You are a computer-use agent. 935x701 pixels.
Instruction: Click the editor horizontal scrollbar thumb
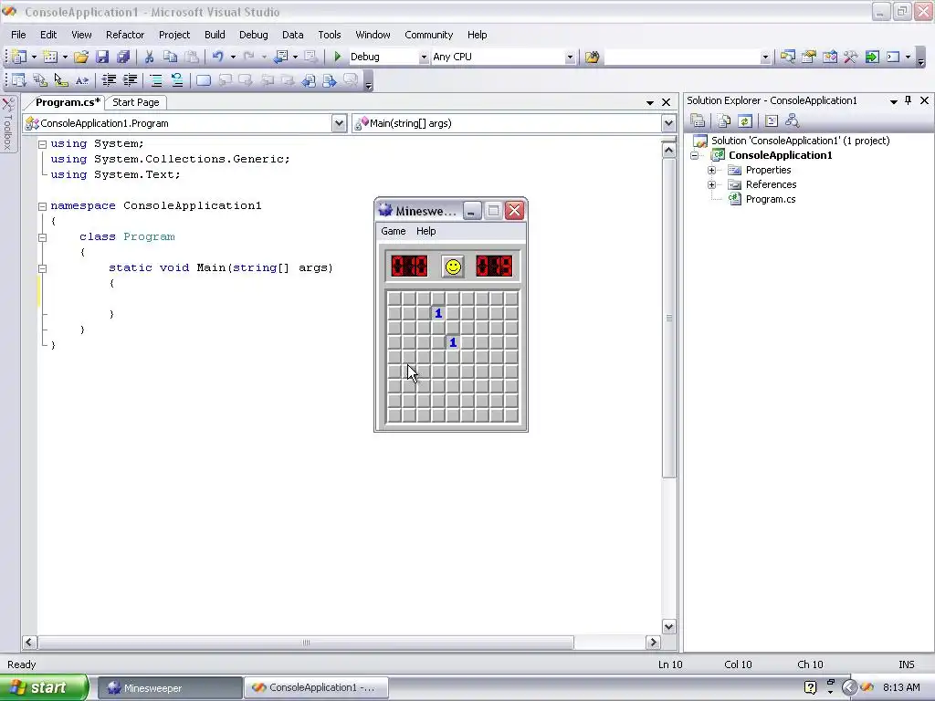click(306, 643)
